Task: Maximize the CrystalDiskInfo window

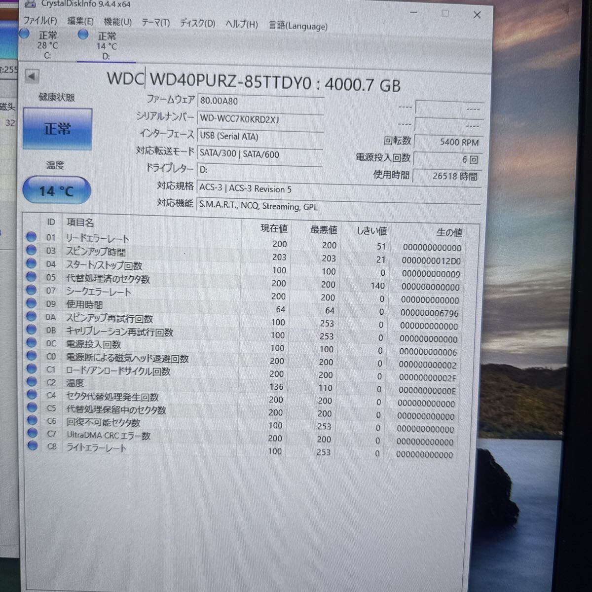Action: tap(445, 14)
